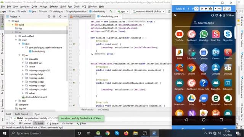The image size is (244, 137).
Task: Launch Google Drive app icon
Action: point(191,98)
